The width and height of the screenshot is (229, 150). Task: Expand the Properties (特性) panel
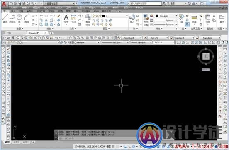(x=159, y=29)
